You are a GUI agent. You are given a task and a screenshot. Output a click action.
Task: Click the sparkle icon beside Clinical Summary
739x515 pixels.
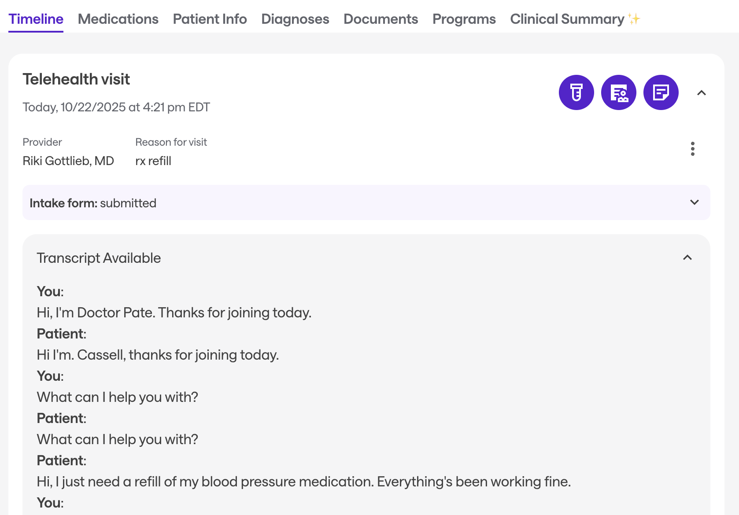point(634,19)
